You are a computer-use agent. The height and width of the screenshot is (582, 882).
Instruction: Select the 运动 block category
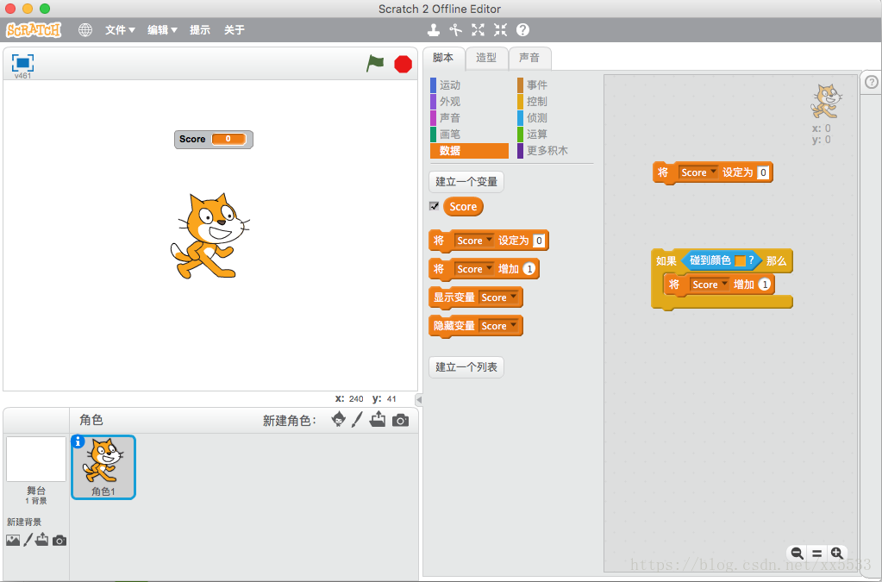[469, 84]
